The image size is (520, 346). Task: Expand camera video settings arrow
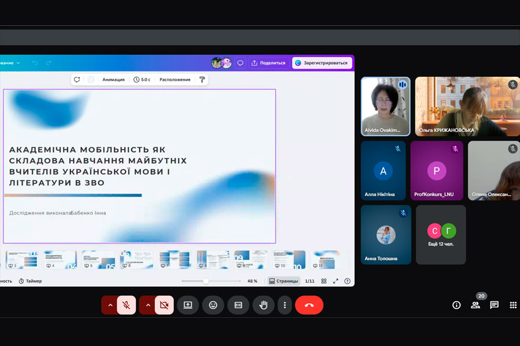point(147,305)
